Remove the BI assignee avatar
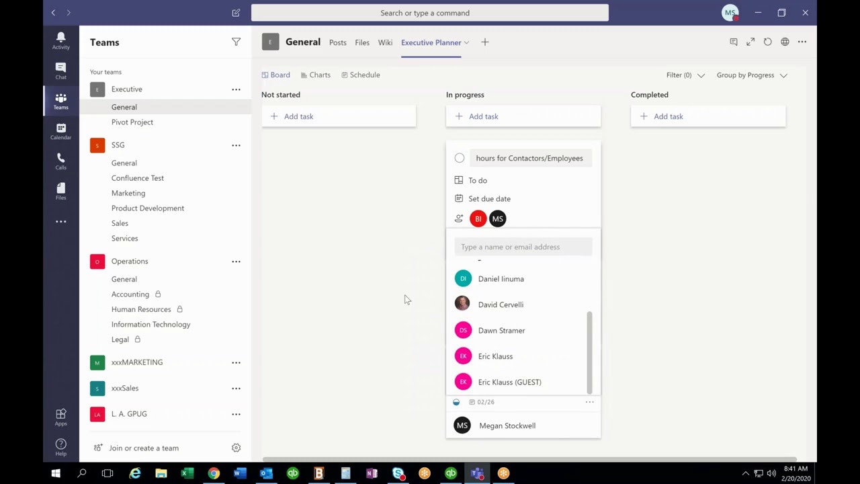860x484 pixels. point(478,218)
